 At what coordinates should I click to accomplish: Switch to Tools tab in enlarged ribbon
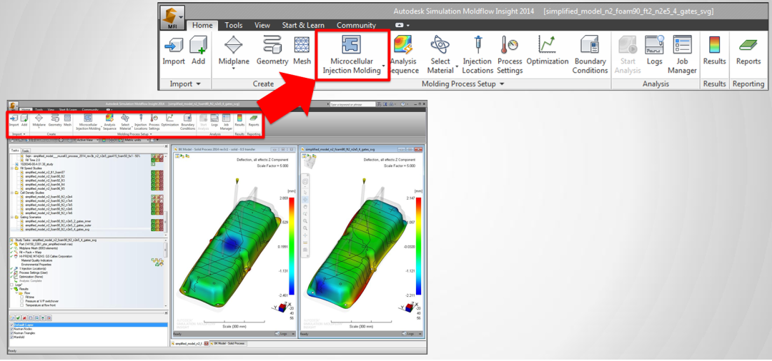pyautogui.click(x=233, y=25)
